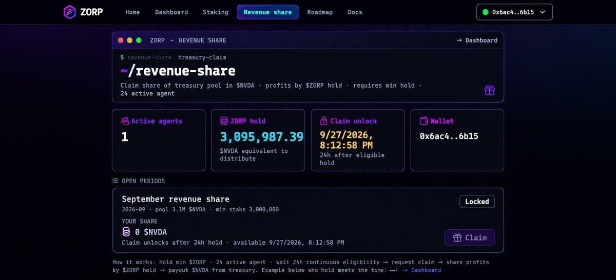
Task: Click the purple gift icon in header
Action: click(489, 90)
